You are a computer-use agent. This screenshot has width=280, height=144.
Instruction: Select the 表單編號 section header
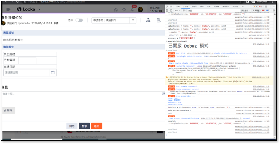83,33
